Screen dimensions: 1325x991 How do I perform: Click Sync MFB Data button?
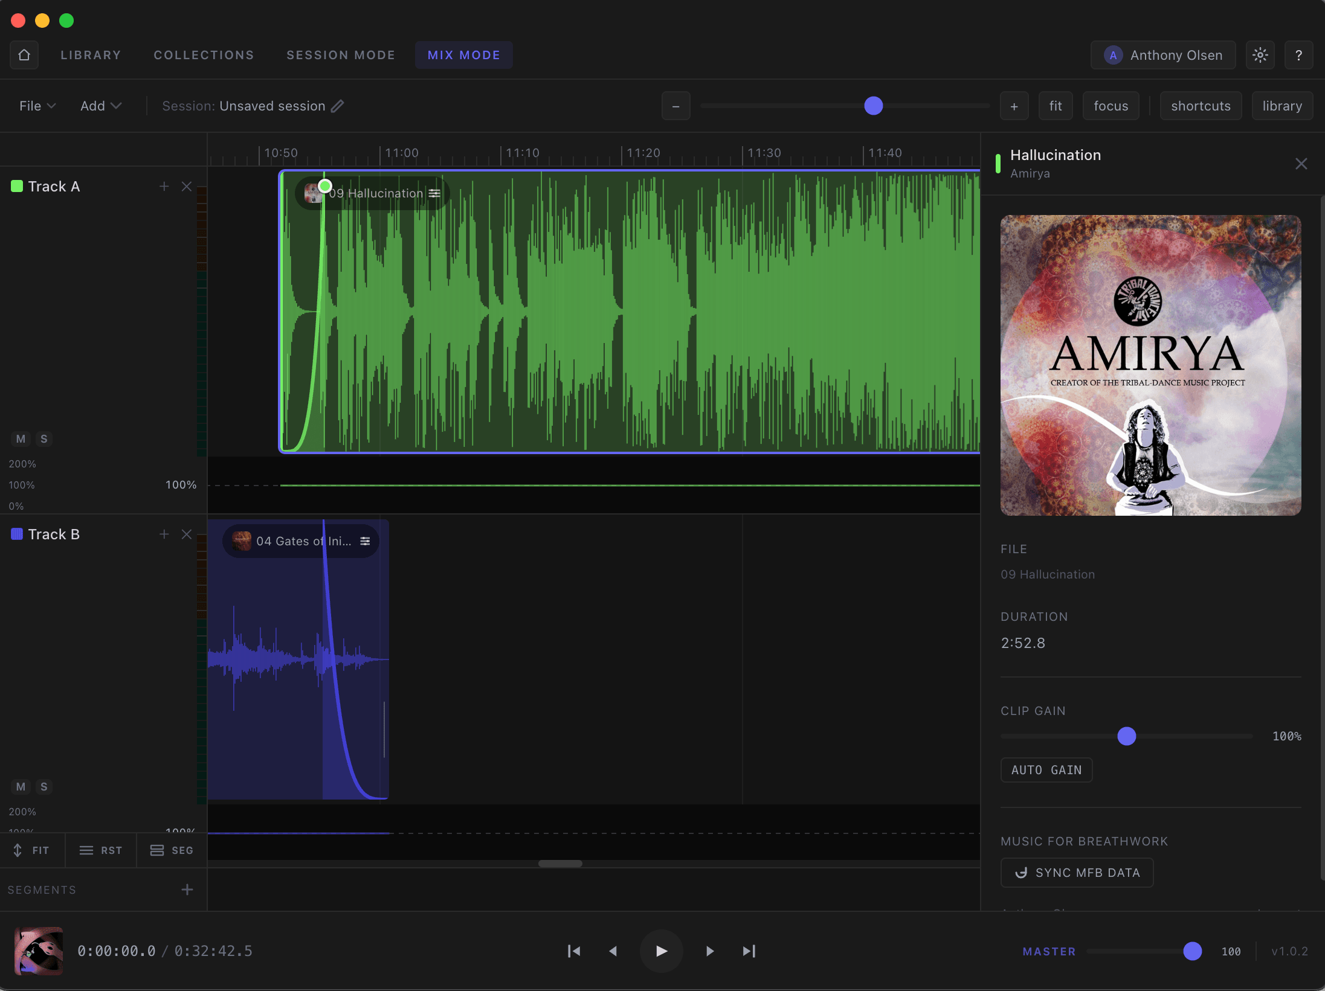point(1077,873)
